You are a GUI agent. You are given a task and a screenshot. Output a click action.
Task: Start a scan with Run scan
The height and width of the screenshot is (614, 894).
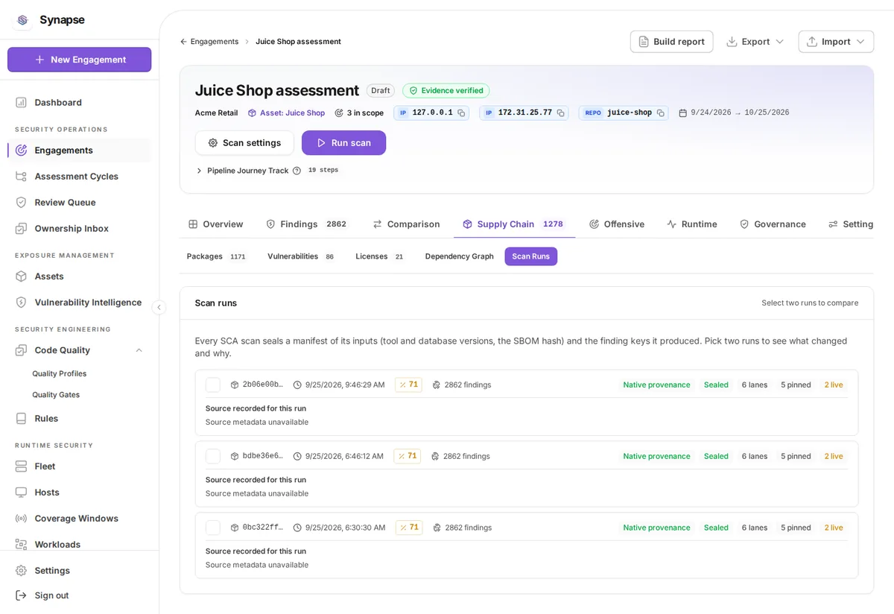pyautogui.click(x=343, y=142)
